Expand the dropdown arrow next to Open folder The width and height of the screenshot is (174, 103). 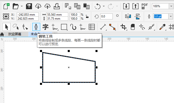(22, 6)
